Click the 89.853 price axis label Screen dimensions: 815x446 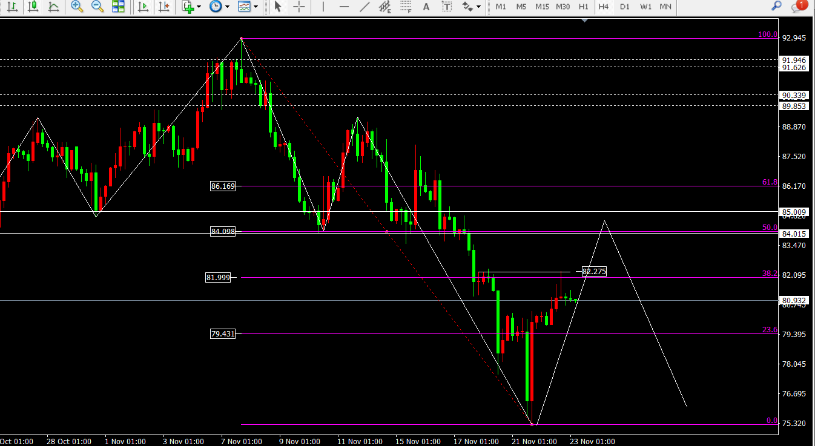point(794,106)
